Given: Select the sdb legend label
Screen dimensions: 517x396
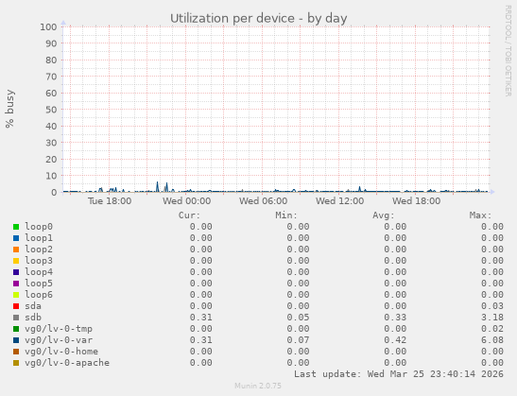Looking at the screenshot, I should [33, 318].
